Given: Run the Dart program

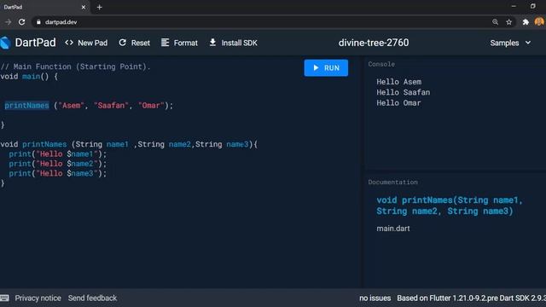Looking at the screenshot, I should point(326,68).
